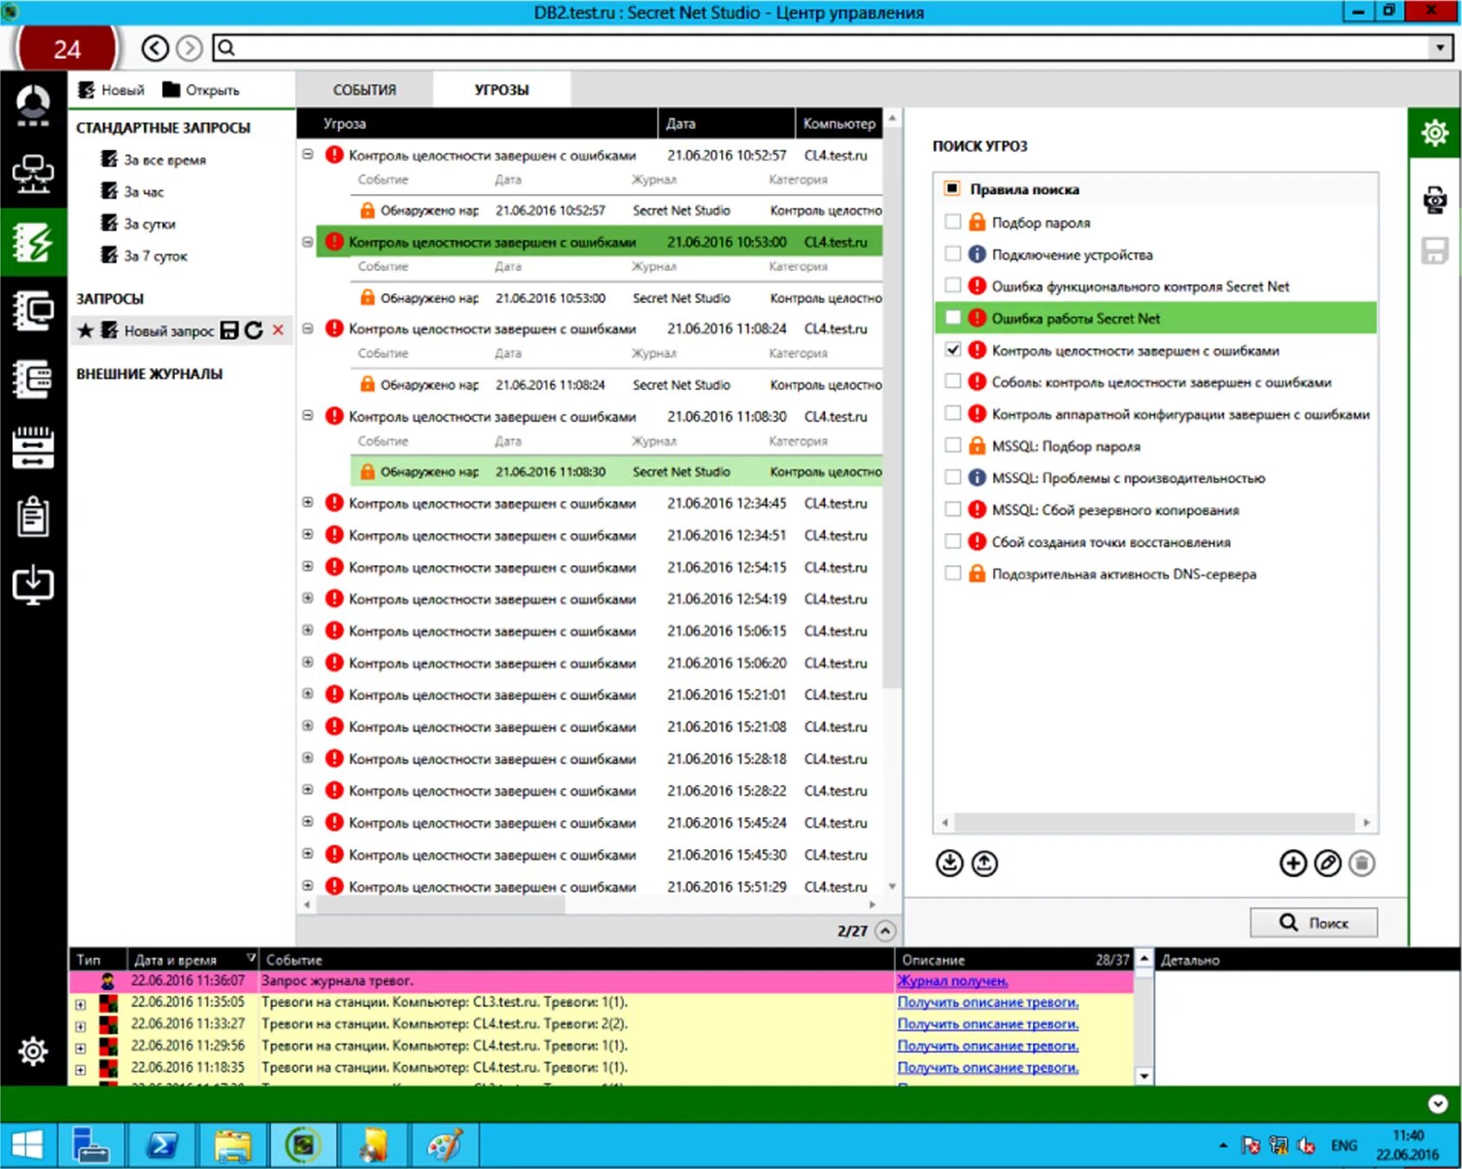Collapse the threat row dated 11:08:24
Screen dimensions: 1462x1169
pyautogui.click(x=307, y=329)
